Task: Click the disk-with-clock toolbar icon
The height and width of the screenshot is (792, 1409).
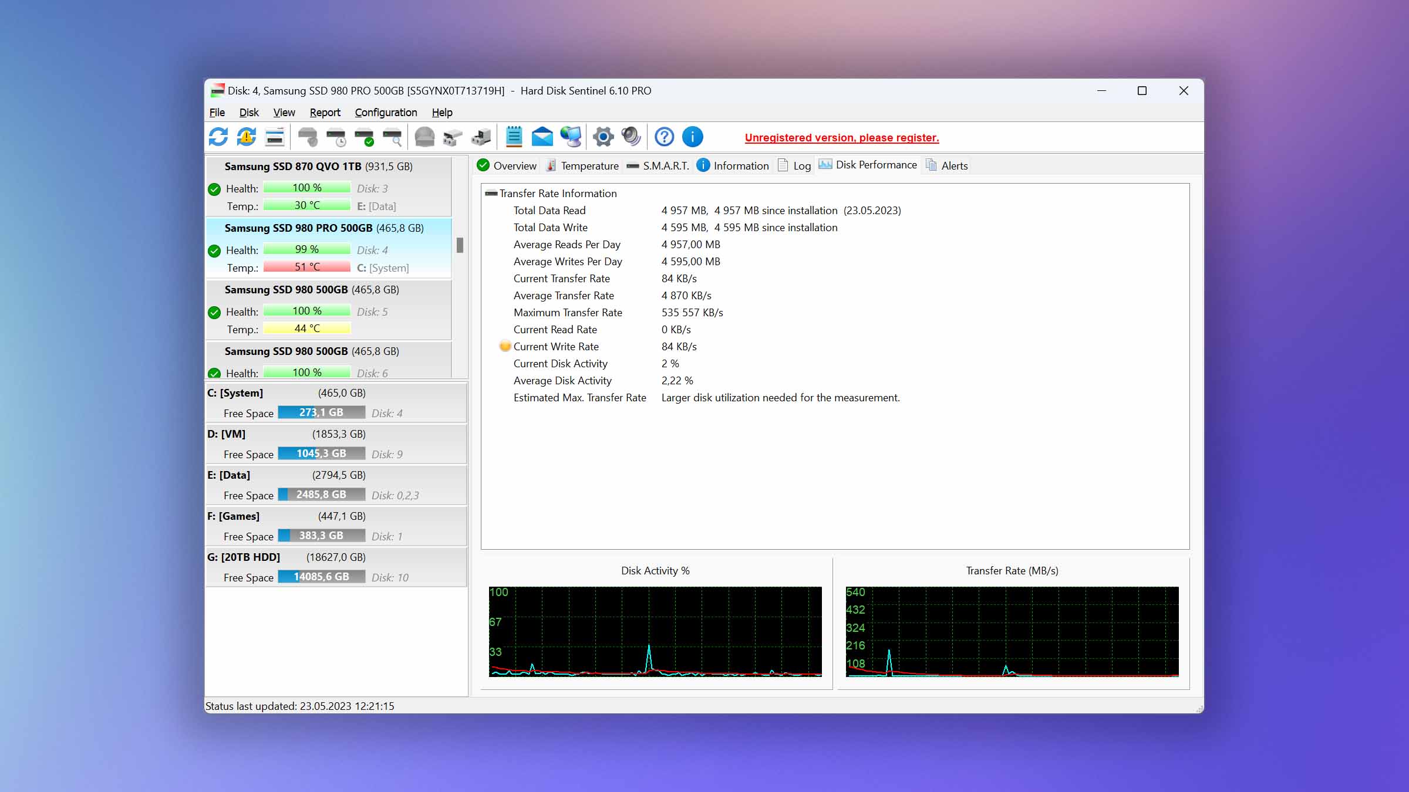Action: [336, 137]
